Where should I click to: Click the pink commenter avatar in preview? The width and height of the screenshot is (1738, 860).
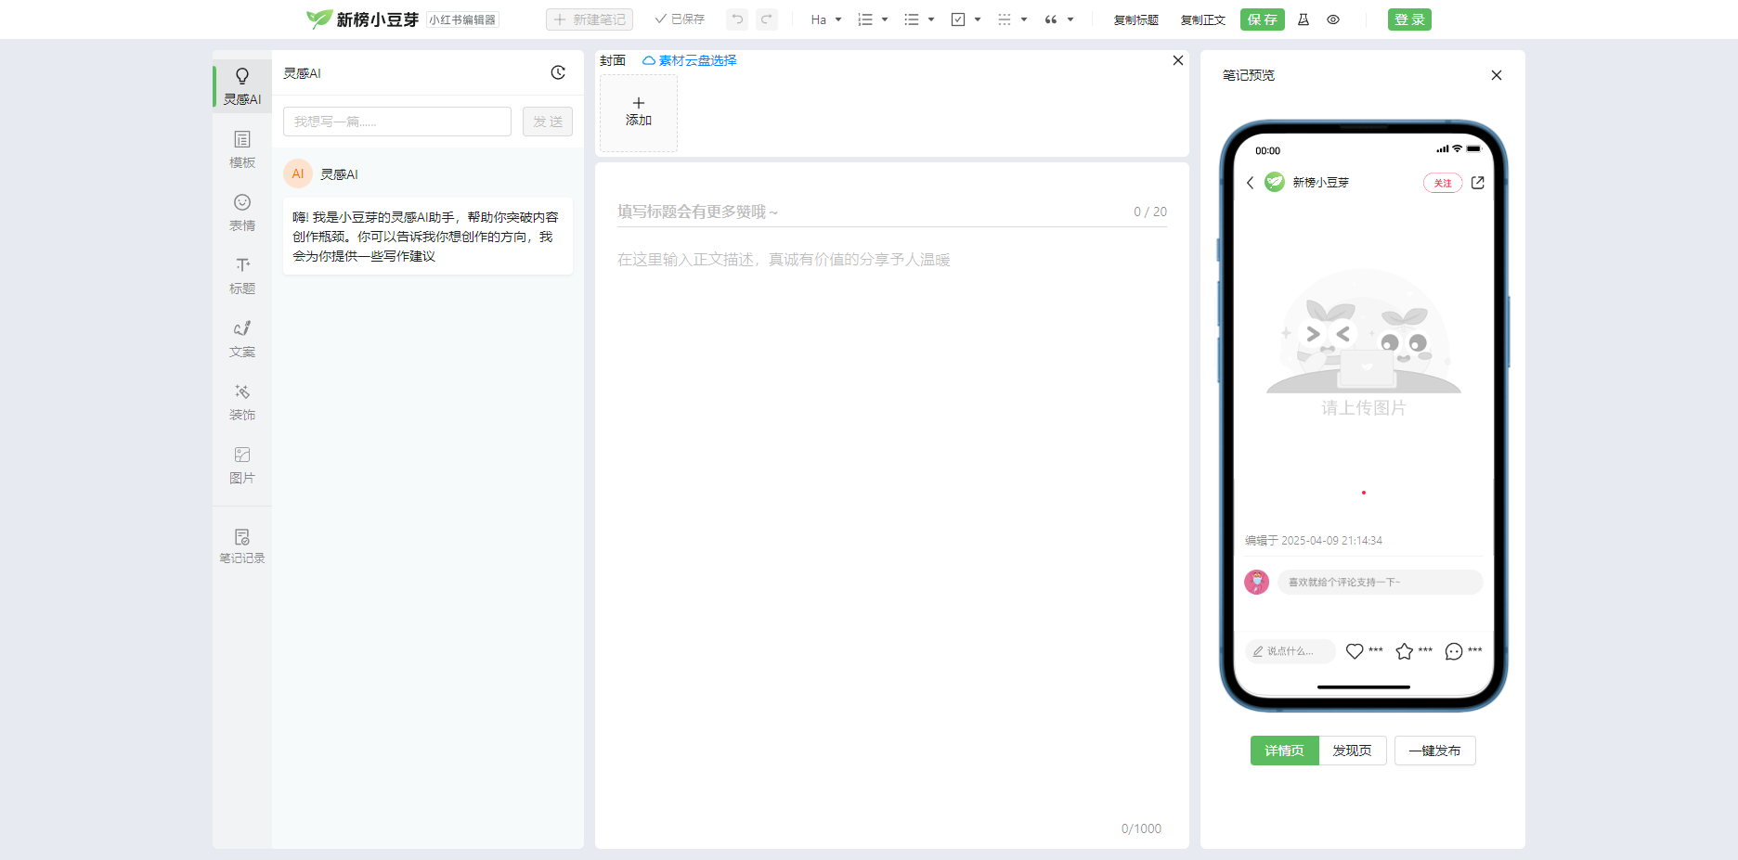coord(1257,582)
